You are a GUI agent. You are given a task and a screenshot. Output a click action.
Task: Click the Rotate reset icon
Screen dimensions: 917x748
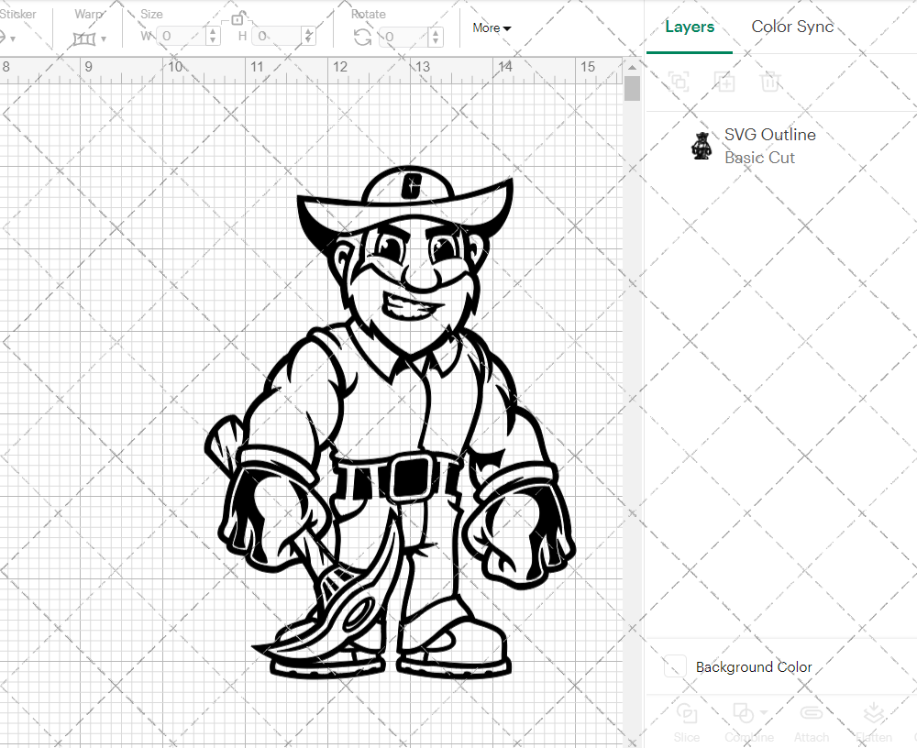362,36
